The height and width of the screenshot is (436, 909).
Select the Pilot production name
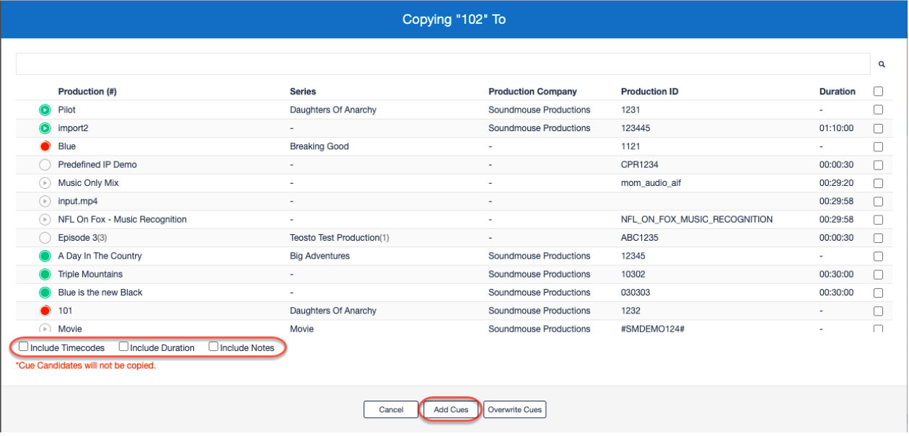click(66, 110)
